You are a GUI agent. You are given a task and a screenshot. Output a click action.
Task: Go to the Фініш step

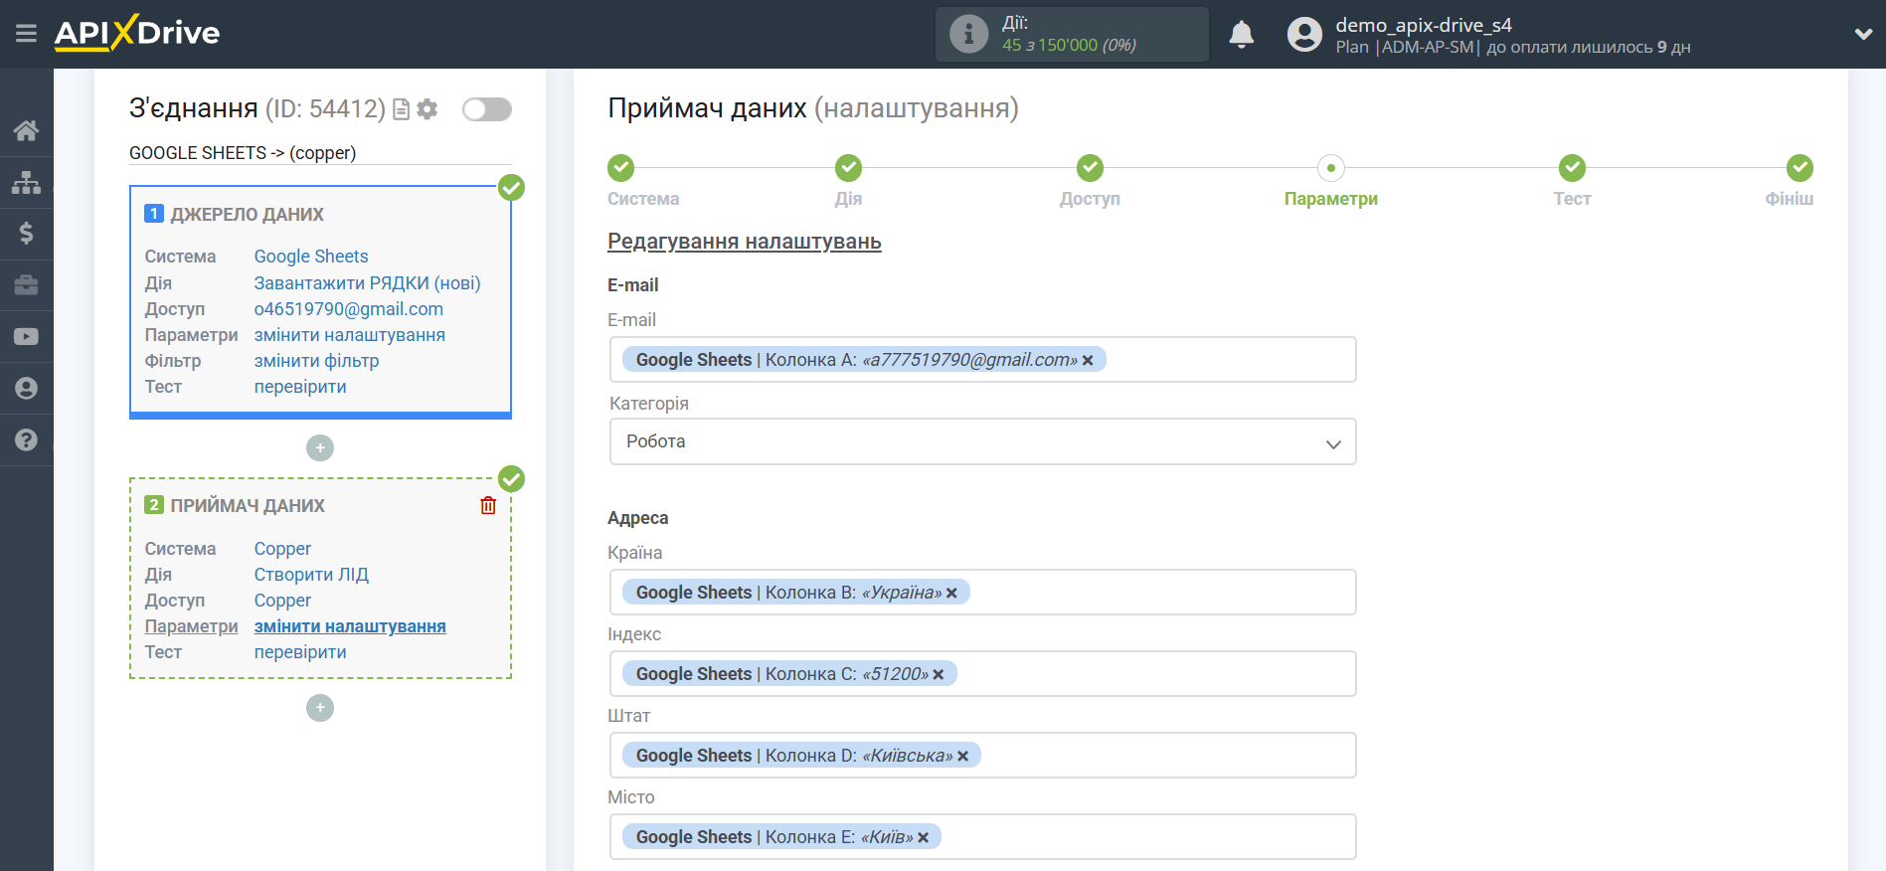point(1800,168)
